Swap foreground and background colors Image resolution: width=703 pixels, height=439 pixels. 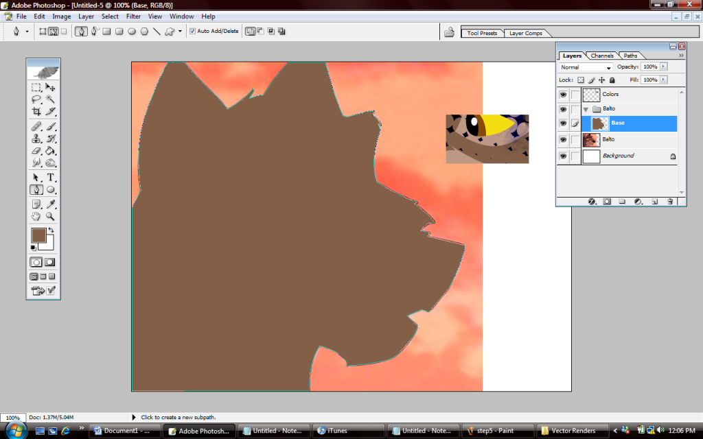[x=51, y=230]
